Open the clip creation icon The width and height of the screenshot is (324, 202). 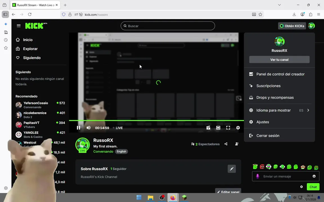208,128
